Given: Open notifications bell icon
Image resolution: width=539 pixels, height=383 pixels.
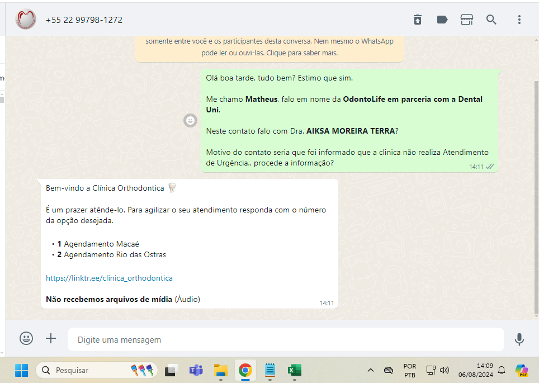Looking at the screenshot, I should (x=502, y=370).
